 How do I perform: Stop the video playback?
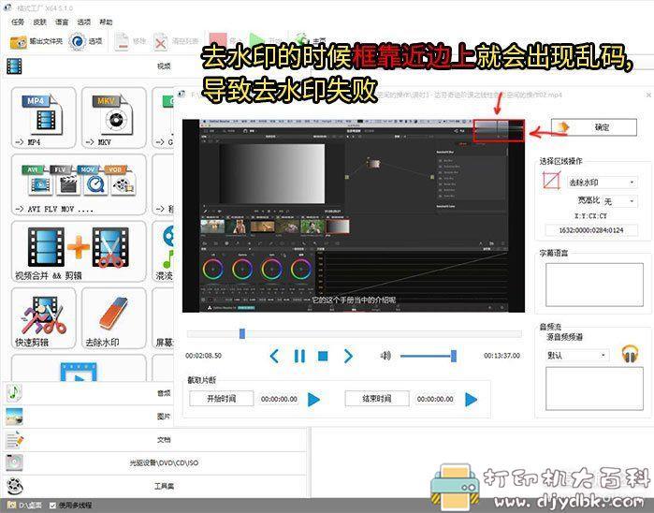click(x=323, y=356)
